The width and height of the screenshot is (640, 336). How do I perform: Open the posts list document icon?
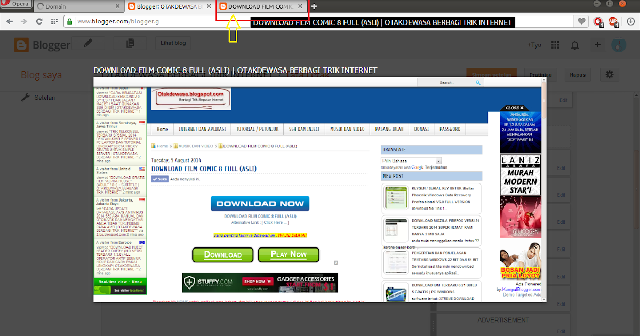click(x=130, y=44)
